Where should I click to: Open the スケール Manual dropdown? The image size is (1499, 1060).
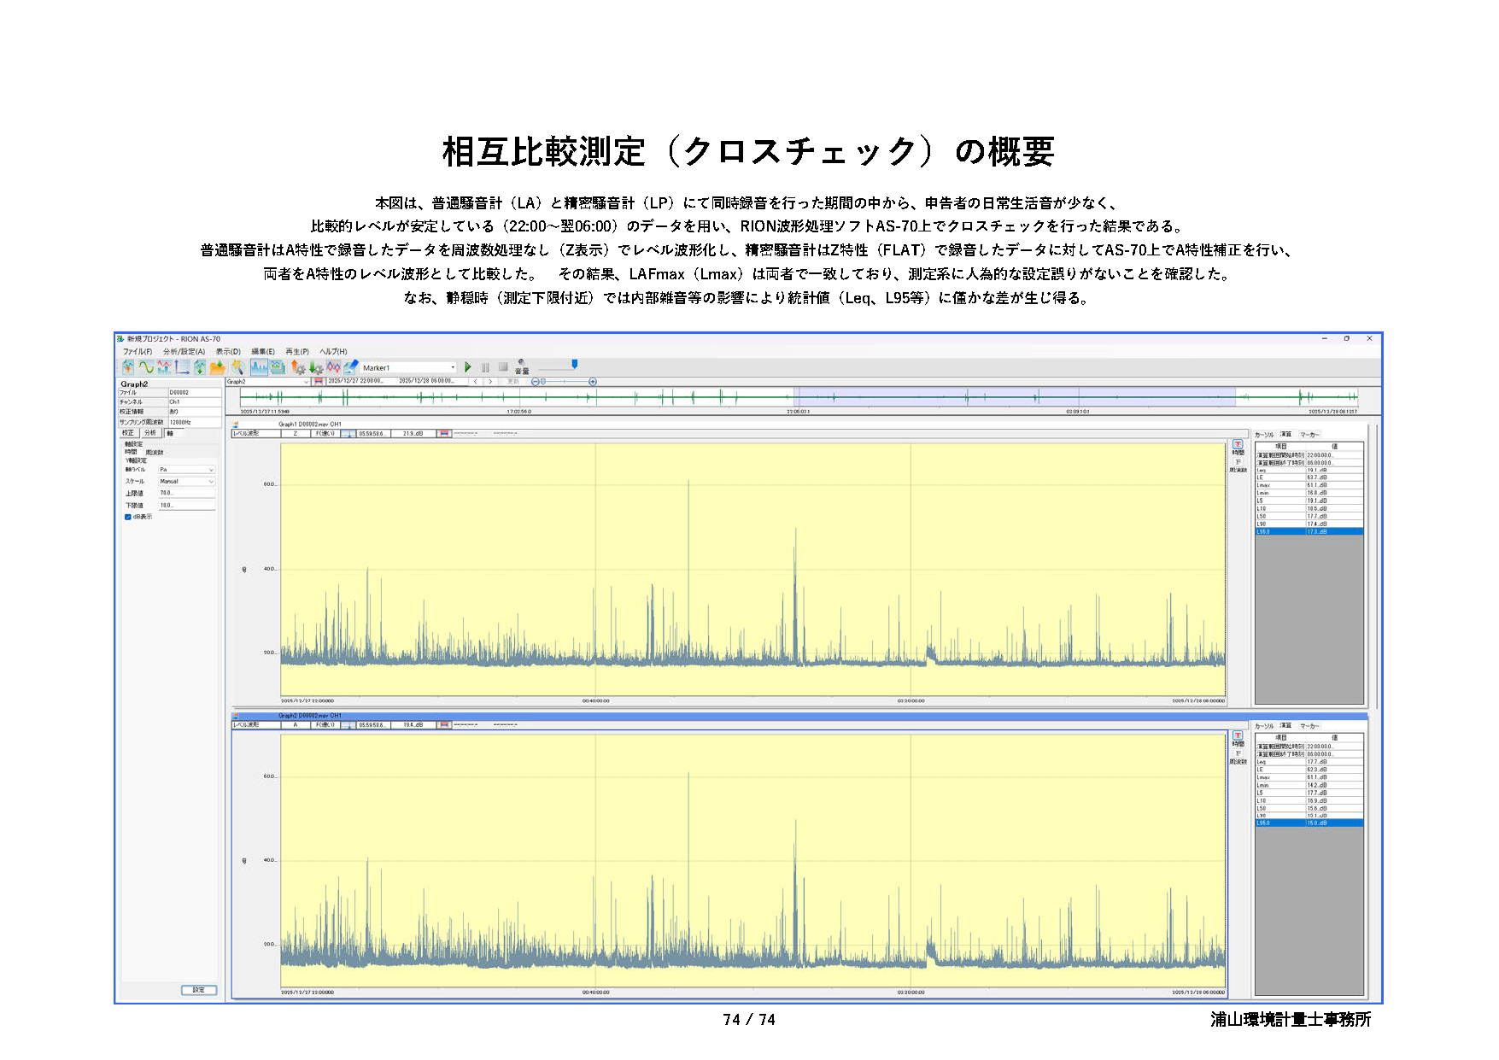coord(211,482)
